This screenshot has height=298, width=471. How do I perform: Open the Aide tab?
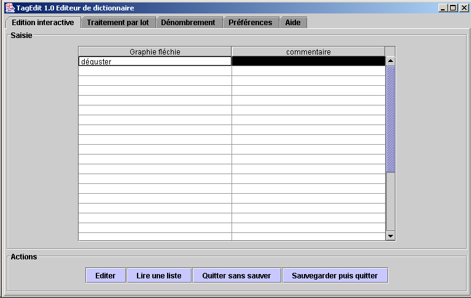point(293,23)
